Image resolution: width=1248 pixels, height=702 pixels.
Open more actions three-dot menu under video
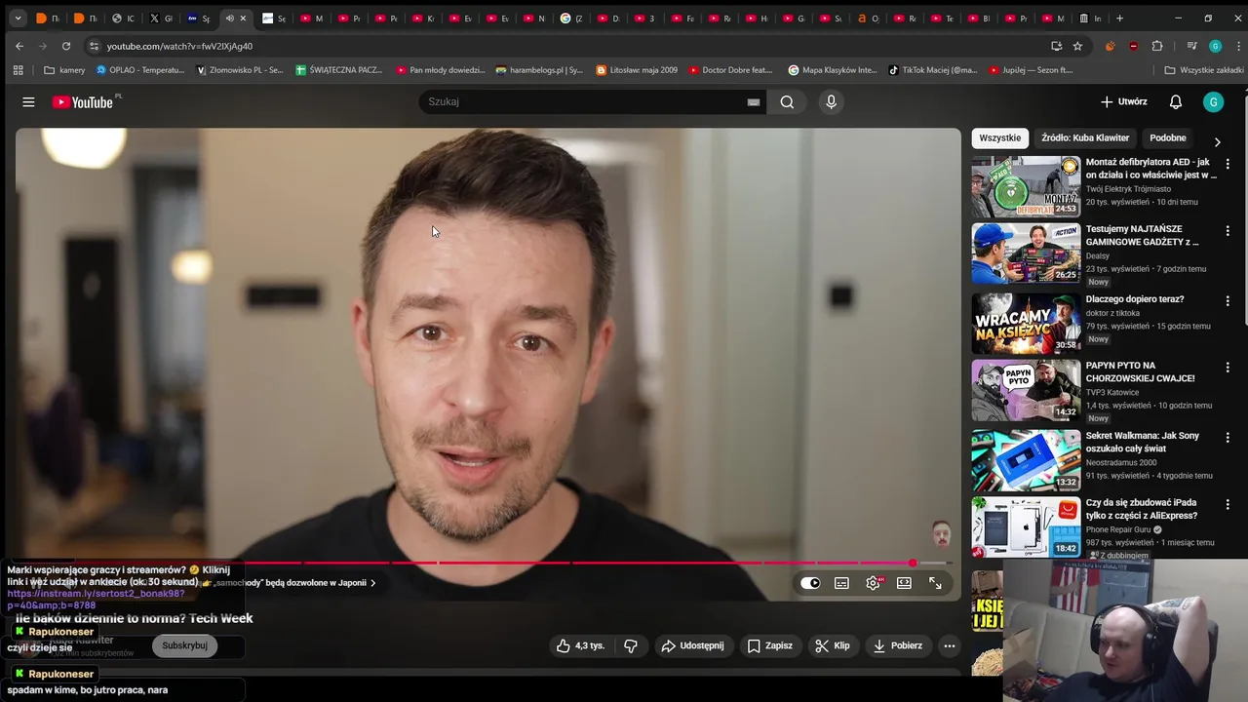click(x=950, y=645)
